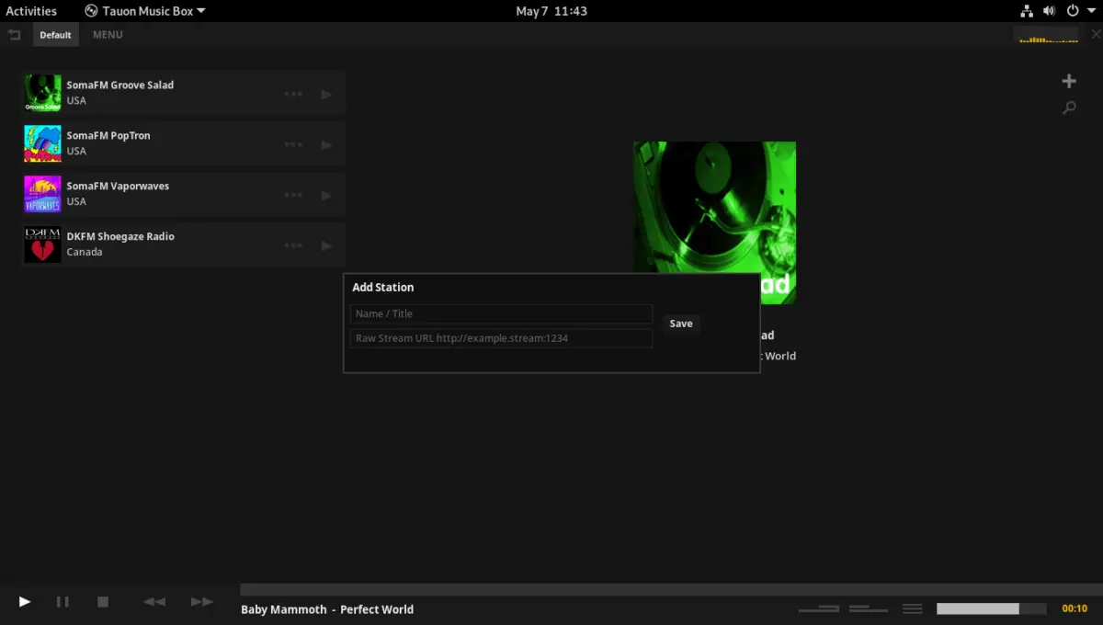1103x625 pixels.
Task: Focus the Raw Stream URL input field
Action: [501, 338]
